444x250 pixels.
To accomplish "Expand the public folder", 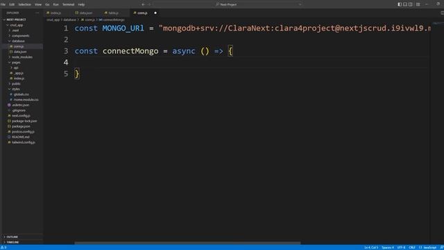I will (x=16, y=83).
